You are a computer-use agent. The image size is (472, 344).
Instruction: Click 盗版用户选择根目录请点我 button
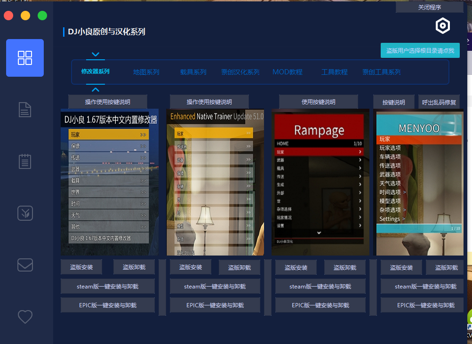pyautogui.click(x=420, y=50)
